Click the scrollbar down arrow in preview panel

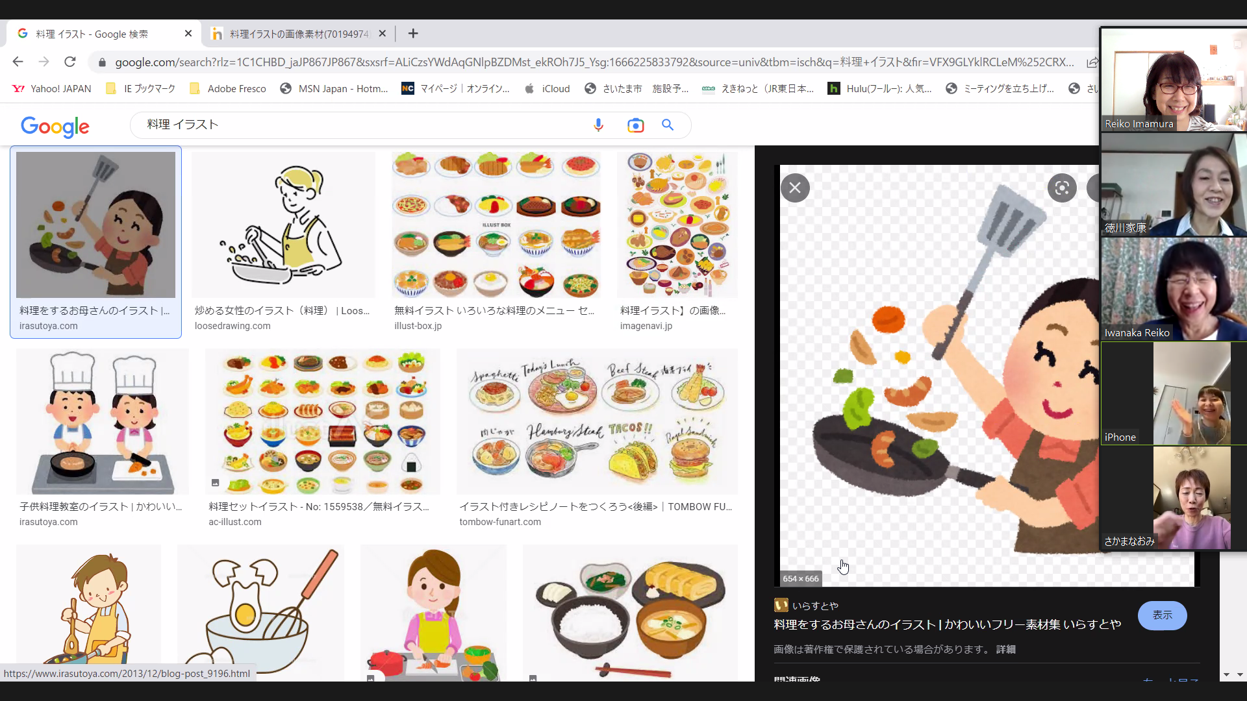(1226, 674)
